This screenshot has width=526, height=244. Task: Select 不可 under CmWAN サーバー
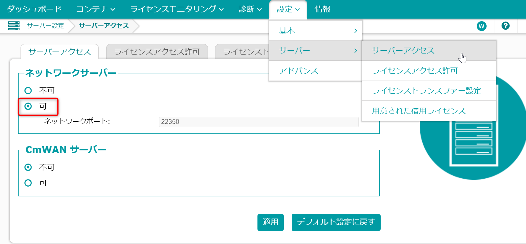click(28, 167)
